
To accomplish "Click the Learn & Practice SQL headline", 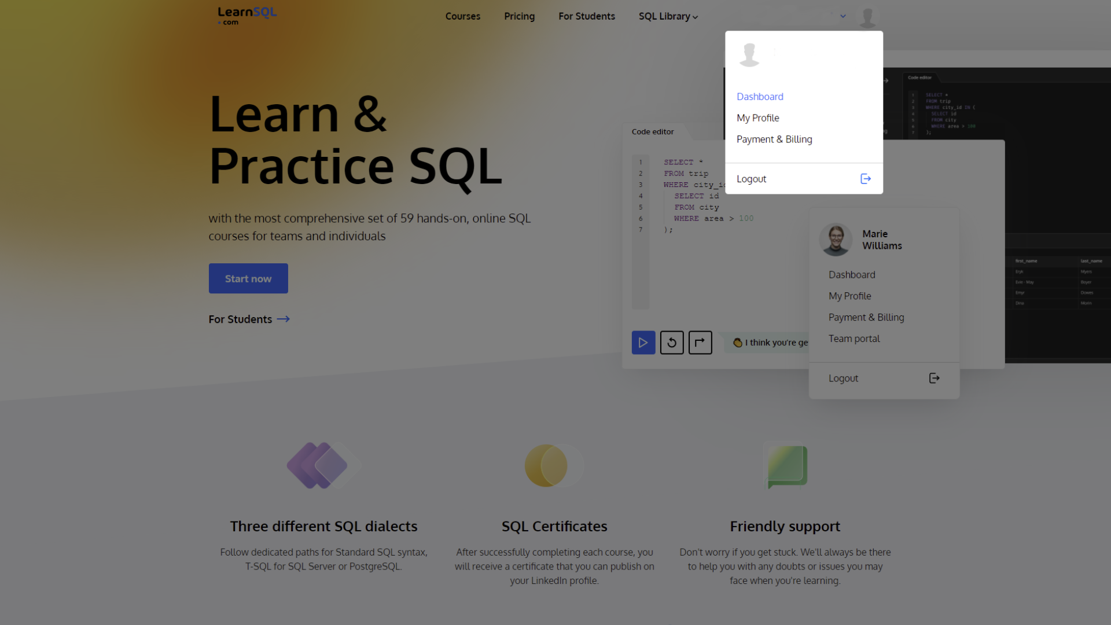I will click(x=355, y=140).
